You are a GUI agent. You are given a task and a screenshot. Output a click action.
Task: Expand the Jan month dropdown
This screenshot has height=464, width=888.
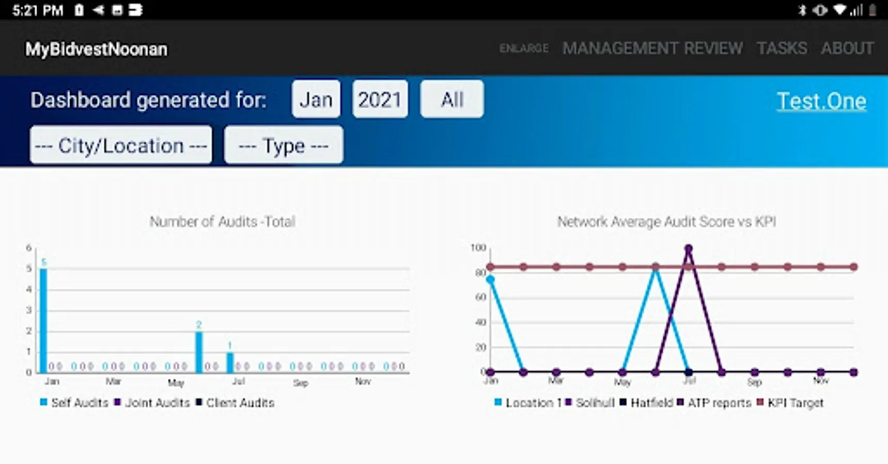point(316,99)
